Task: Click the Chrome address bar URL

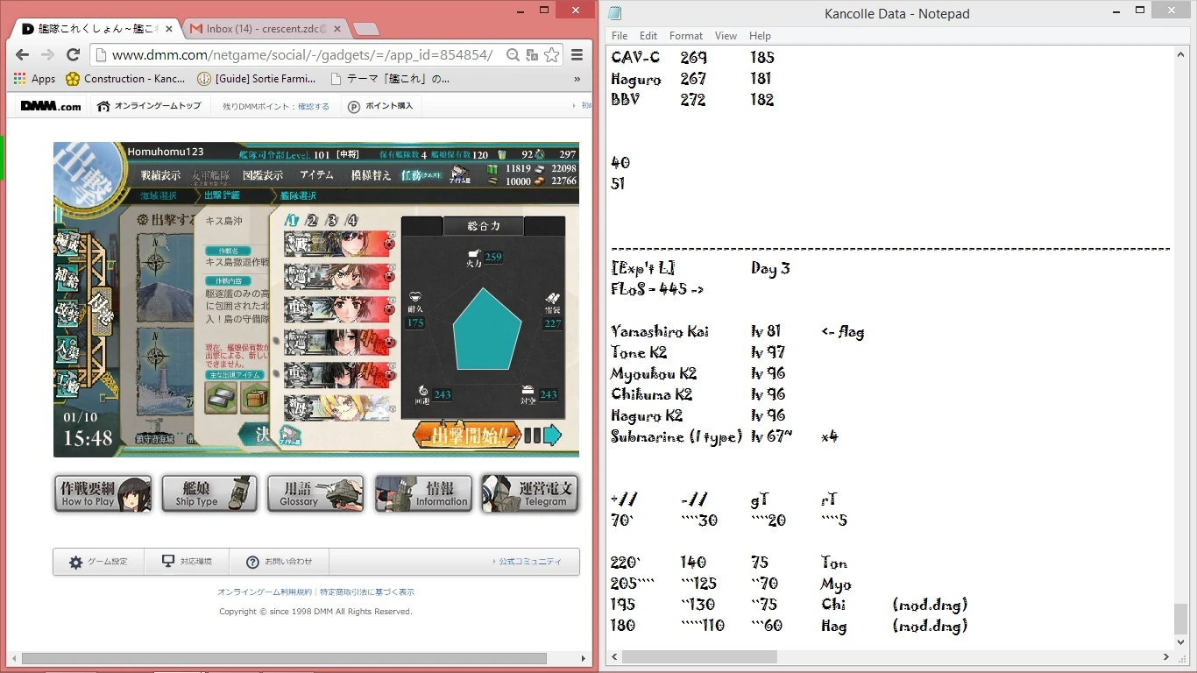Action: (x=302, y=55)
